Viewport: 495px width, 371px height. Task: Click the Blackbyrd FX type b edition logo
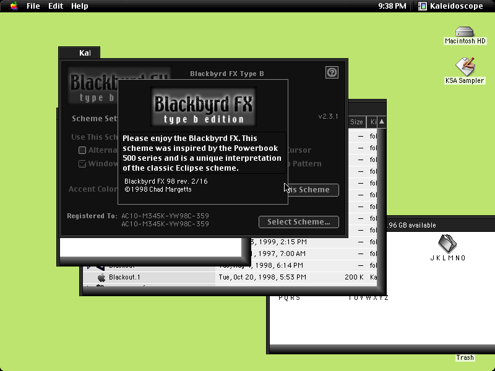click(x=204, y=107)
